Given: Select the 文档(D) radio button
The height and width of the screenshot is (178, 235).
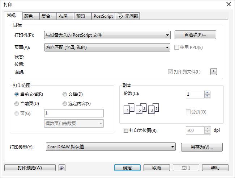Looking at the screenshot, I should 65,94.
